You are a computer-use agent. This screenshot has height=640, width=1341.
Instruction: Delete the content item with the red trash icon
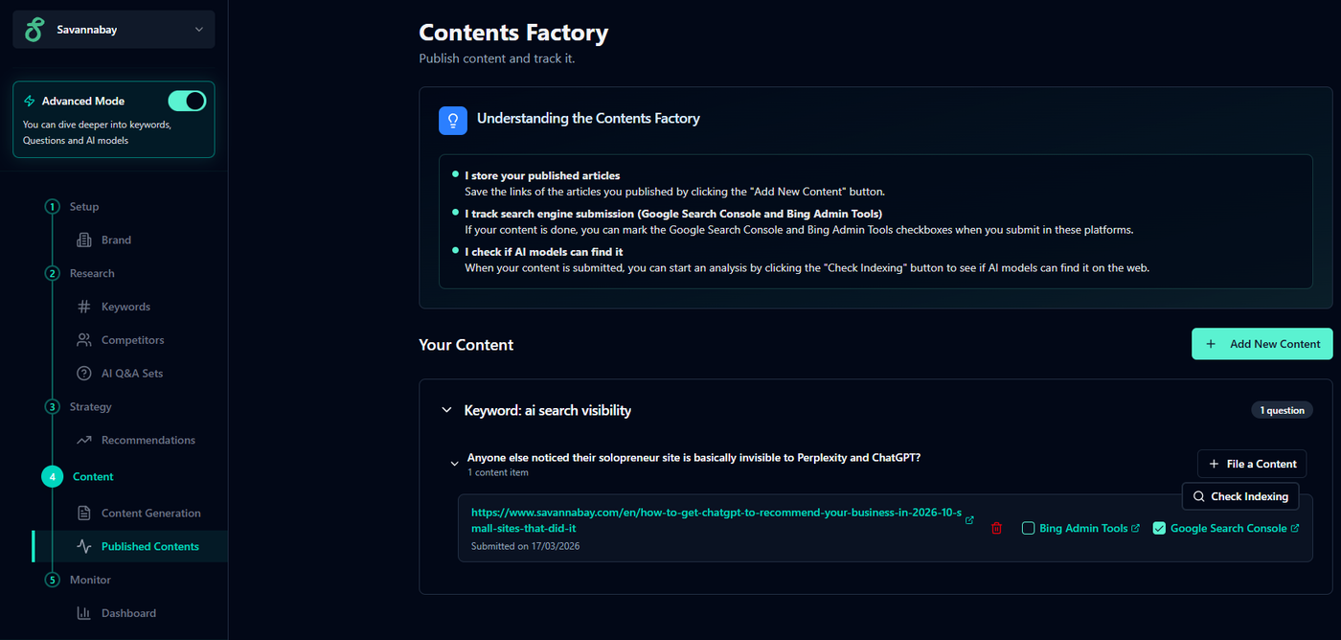[x=996, y=528]
